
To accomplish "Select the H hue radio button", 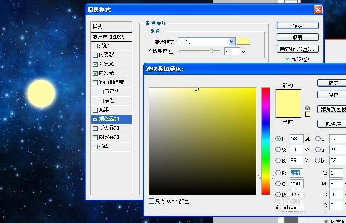I will 278,139.
